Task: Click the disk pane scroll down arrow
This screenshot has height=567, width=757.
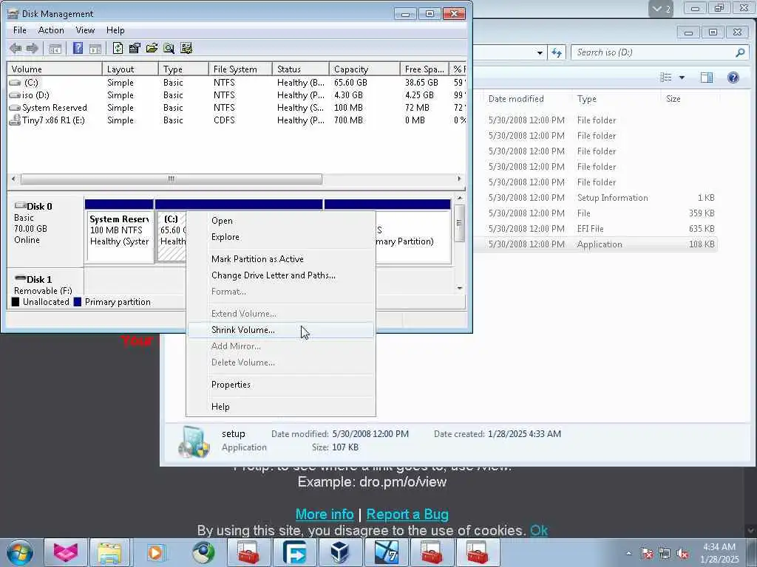Action: pos(460,288)
